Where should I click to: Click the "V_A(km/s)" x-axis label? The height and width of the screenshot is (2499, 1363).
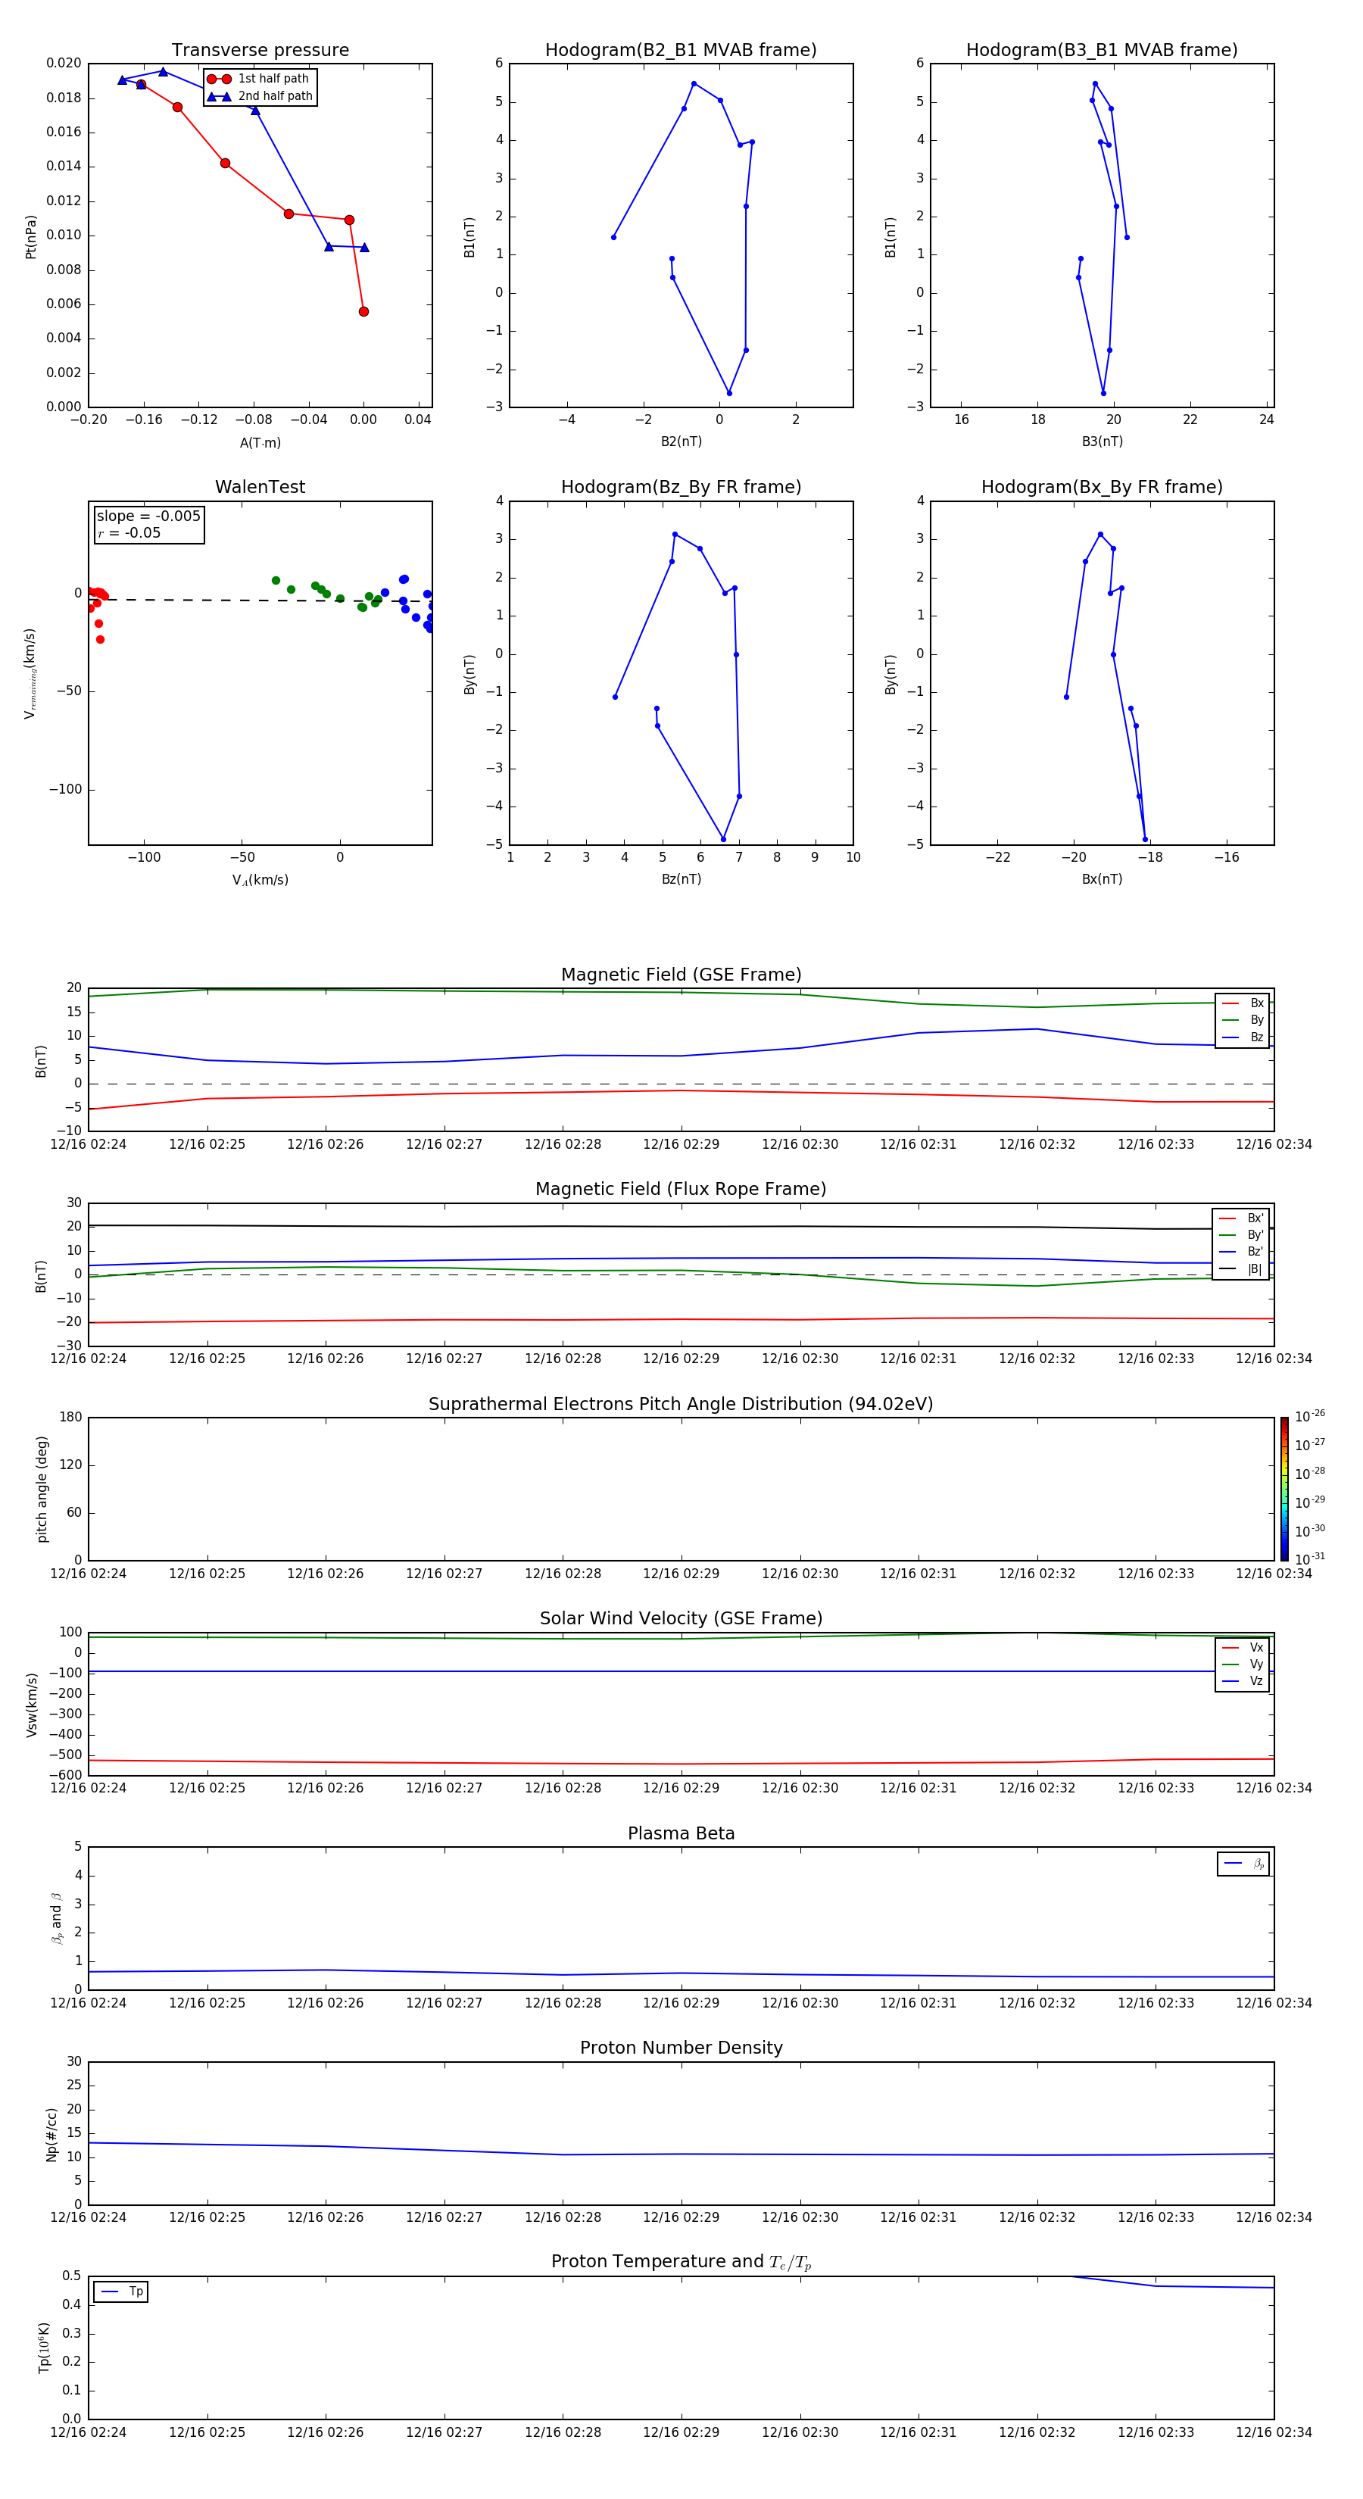[260, 880]
